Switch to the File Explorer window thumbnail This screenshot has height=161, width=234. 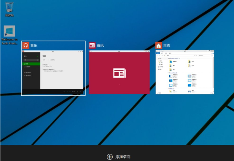185,72
